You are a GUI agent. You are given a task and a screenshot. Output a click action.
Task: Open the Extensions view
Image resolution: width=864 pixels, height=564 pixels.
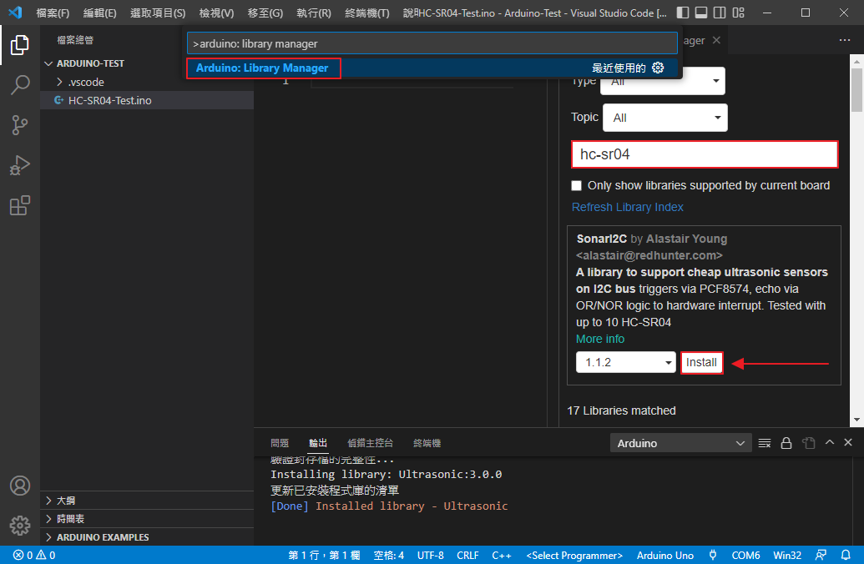20,205
